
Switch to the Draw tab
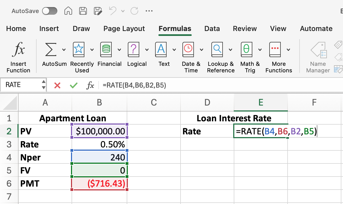[81, 29]
